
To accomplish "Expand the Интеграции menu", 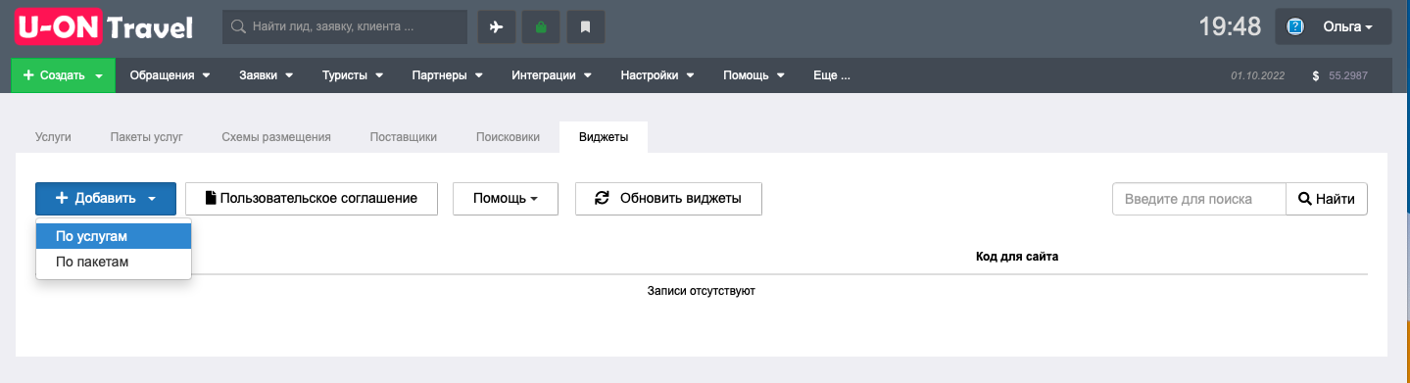I will coord(552,75).
